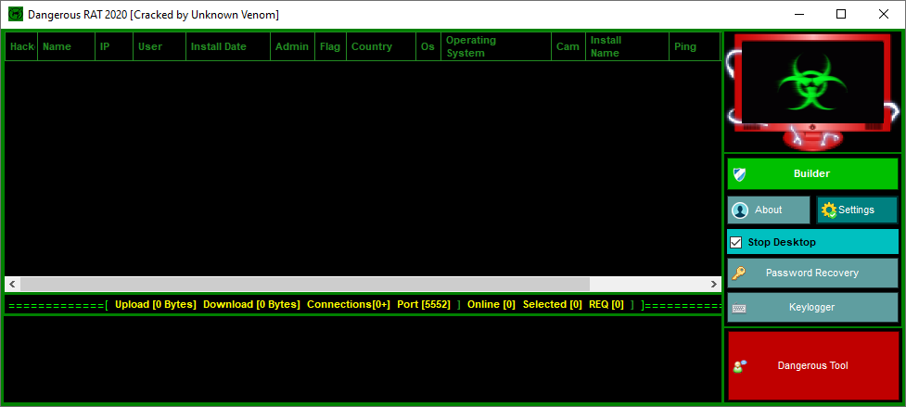
Task: Uncheck the Stop Desktop checkbox
Action: [736, 243]
